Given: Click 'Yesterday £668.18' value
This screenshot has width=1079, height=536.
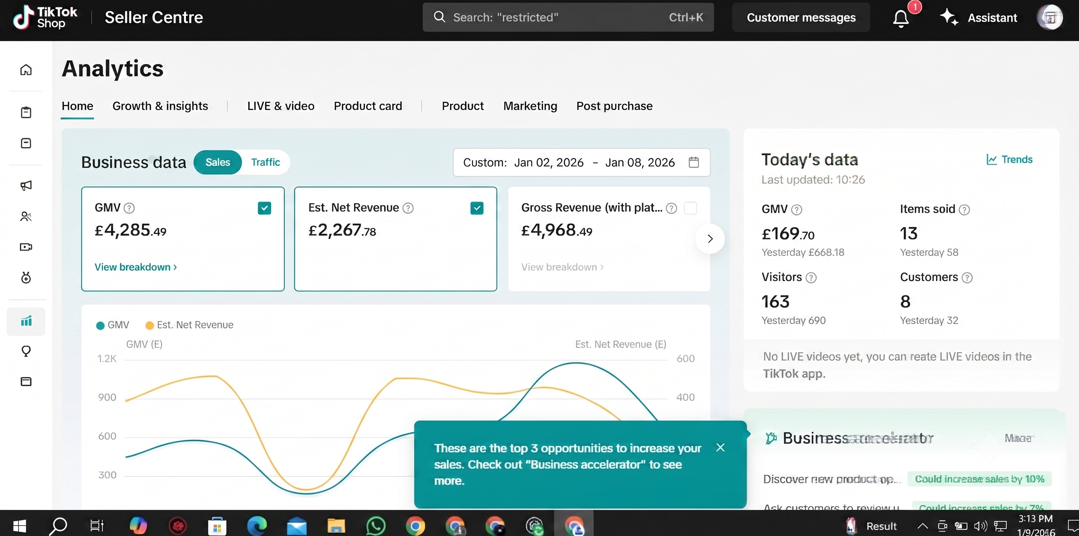Looking at the screenshot, I should click(803, 252).
